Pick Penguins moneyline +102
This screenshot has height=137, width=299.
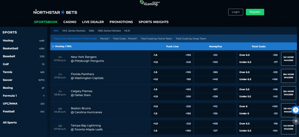(215, 62)
